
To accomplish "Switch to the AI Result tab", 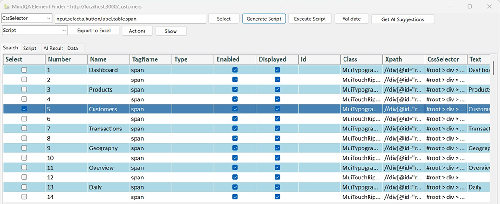I will [x=53, y=49].
